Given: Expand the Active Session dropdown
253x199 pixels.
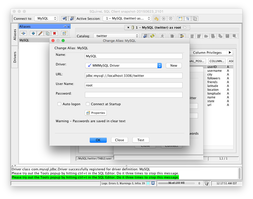Looking at the screenshot, I should [127, 19].
